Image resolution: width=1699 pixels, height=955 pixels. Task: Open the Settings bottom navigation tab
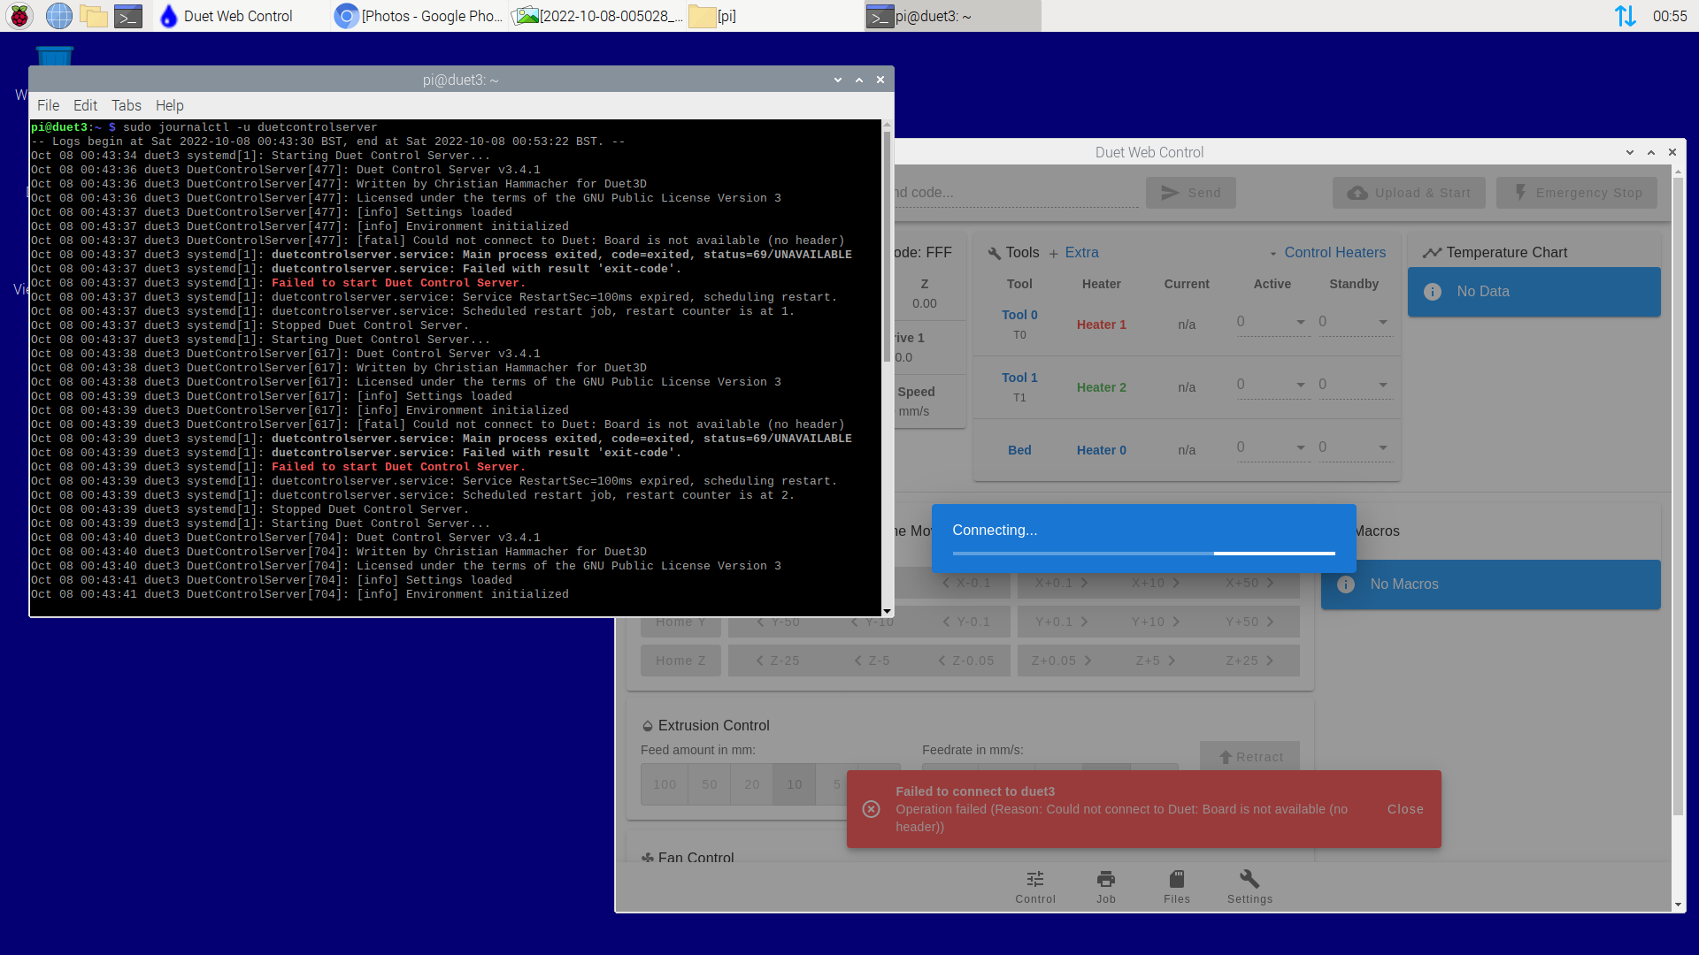click(x=1249, y=887)
